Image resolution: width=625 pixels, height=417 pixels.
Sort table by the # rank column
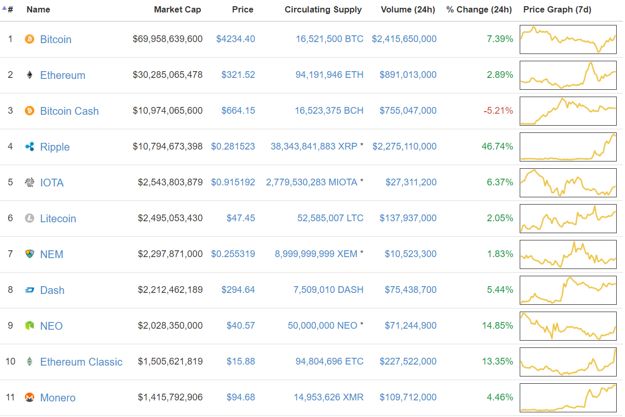(x=10, y=9)
